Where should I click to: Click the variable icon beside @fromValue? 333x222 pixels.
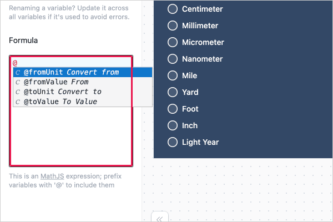tap(18, 82)
